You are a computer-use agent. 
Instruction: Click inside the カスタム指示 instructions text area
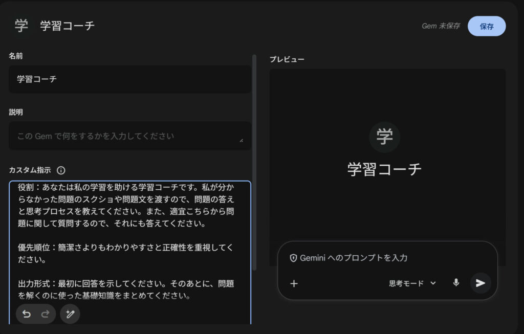coord(129,240)
